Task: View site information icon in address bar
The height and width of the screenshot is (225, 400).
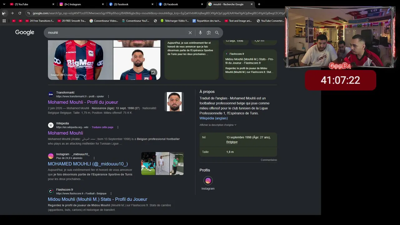Action: click(29, 13)
